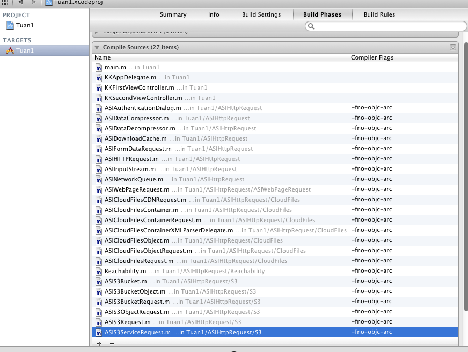Click compiler flag for ASIAuthenticationDialog.m
468x352 pixels.
(371, 107)
